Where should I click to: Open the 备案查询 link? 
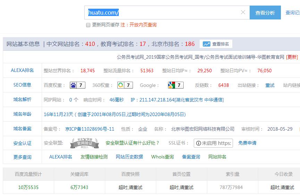[191, 157]
